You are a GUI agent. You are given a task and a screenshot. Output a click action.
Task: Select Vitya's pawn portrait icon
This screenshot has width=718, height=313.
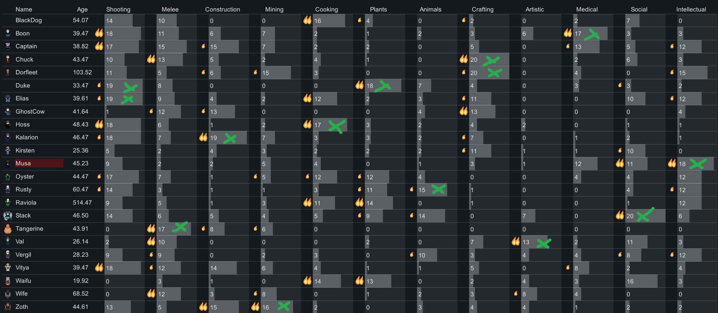coord(8,267)
